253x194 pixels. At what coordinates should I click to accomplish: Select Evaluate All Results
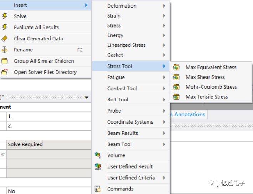coord(46,28)
